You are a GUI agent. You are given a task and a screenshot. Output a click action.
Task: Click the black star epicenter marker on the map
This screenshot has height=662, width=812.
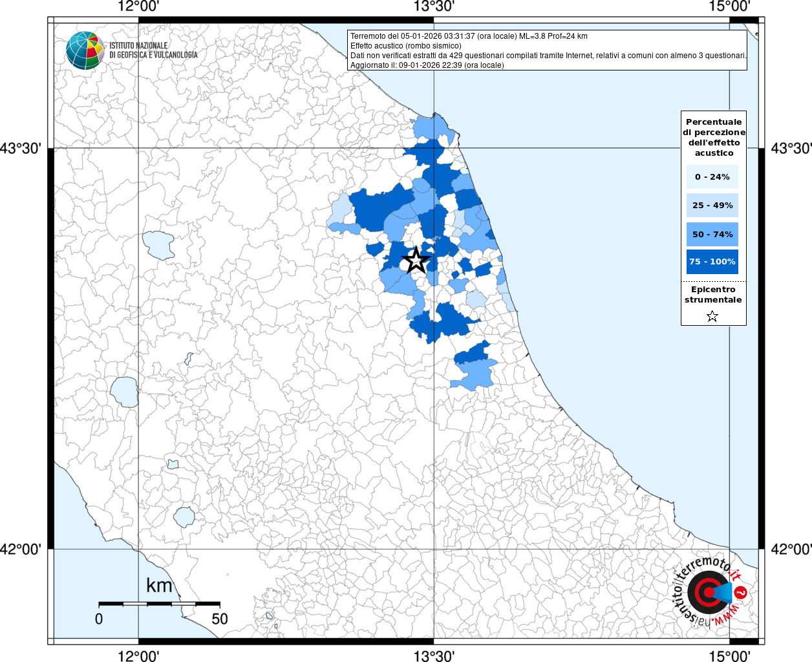point(416,260)
